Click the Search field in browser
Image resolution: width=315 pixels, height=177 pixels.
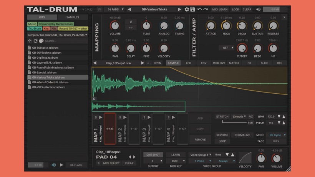coord(66,41)
